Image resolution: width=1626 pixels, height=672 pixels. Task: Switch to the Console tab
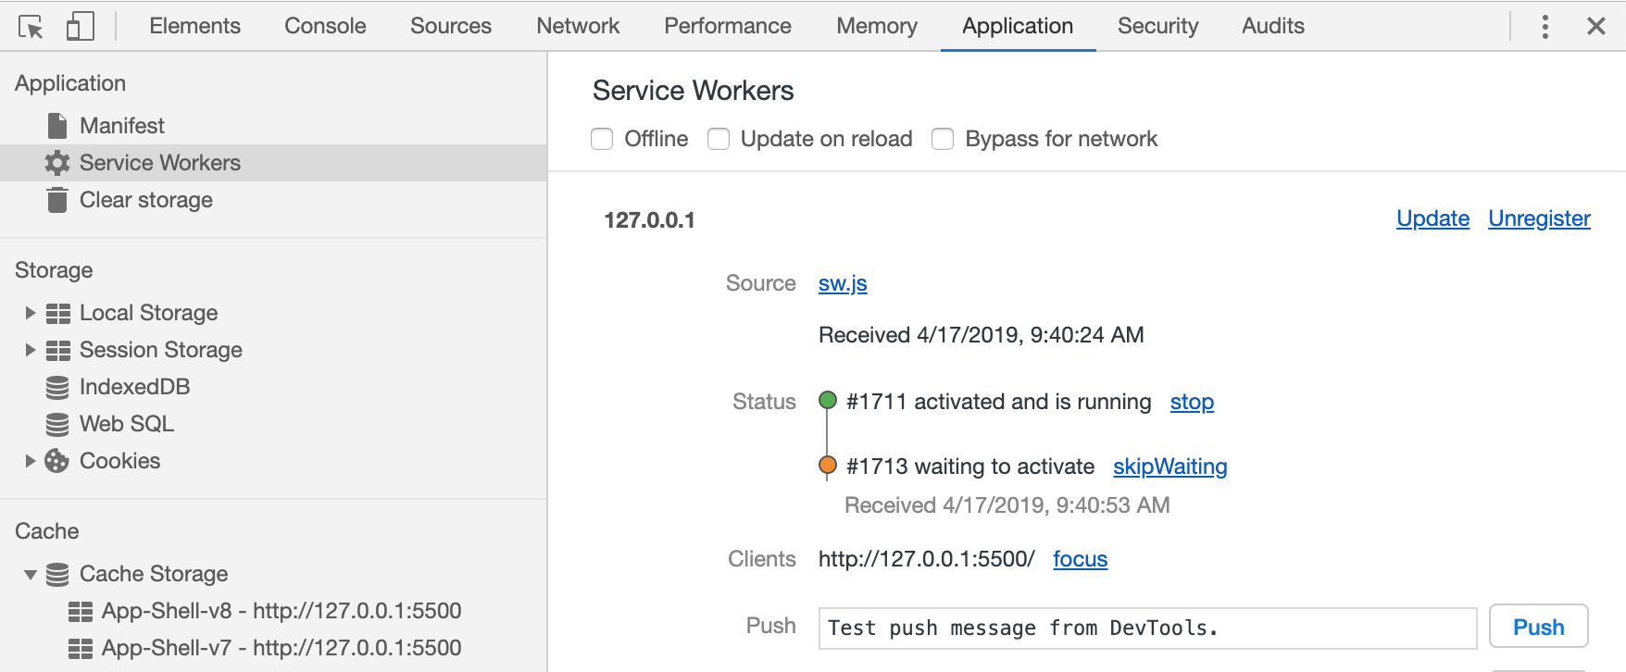(x=325, y=26)
